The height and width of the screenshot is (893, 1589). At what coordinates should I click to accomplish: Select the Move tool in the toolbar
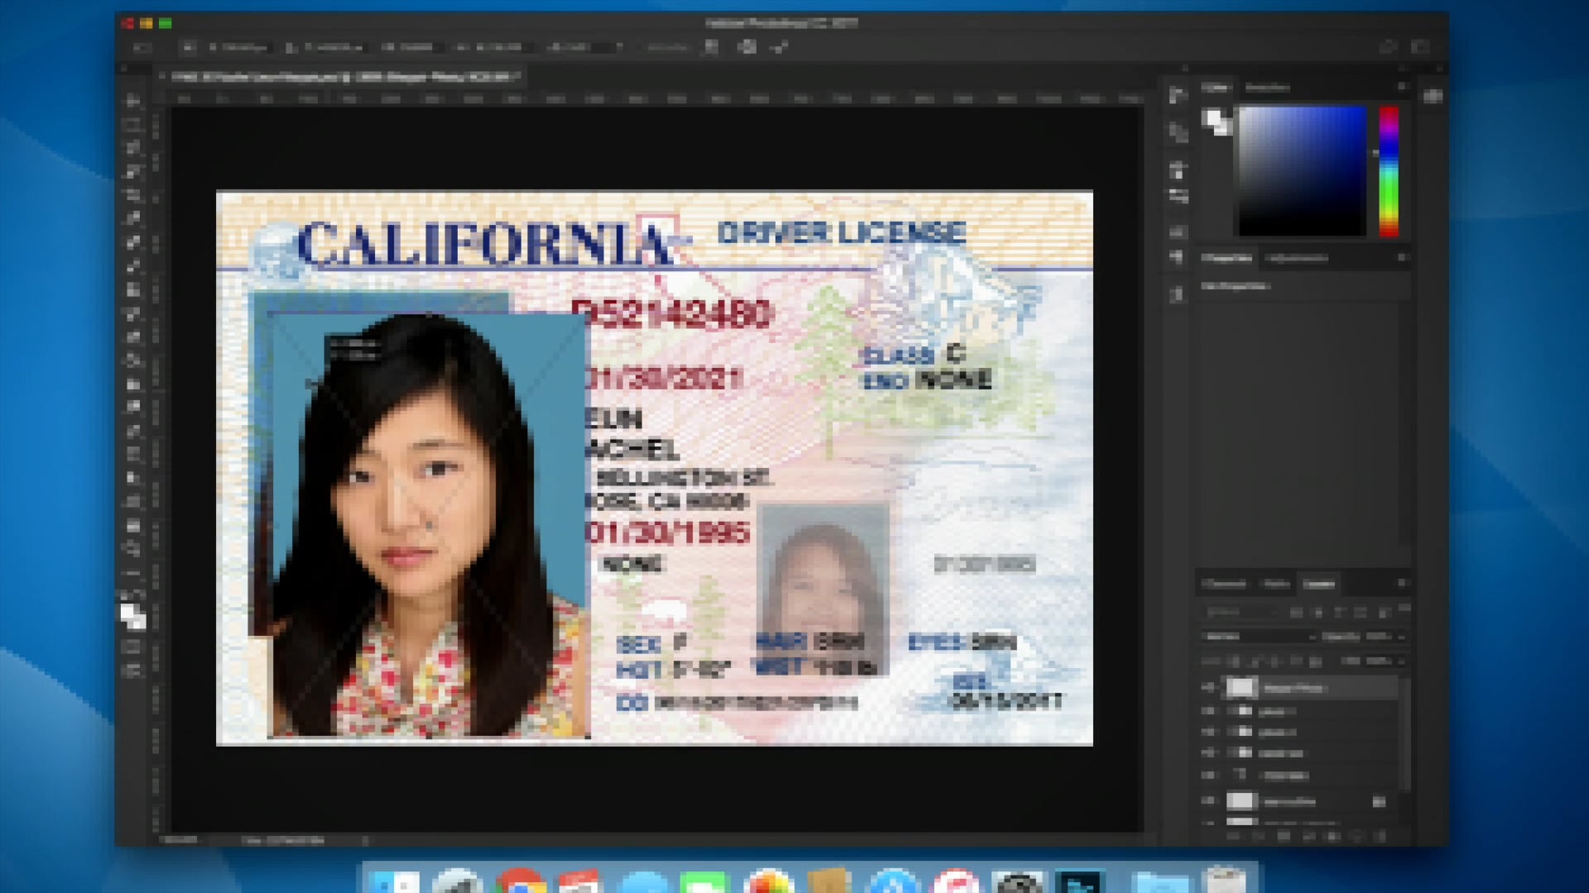(132, 102)
